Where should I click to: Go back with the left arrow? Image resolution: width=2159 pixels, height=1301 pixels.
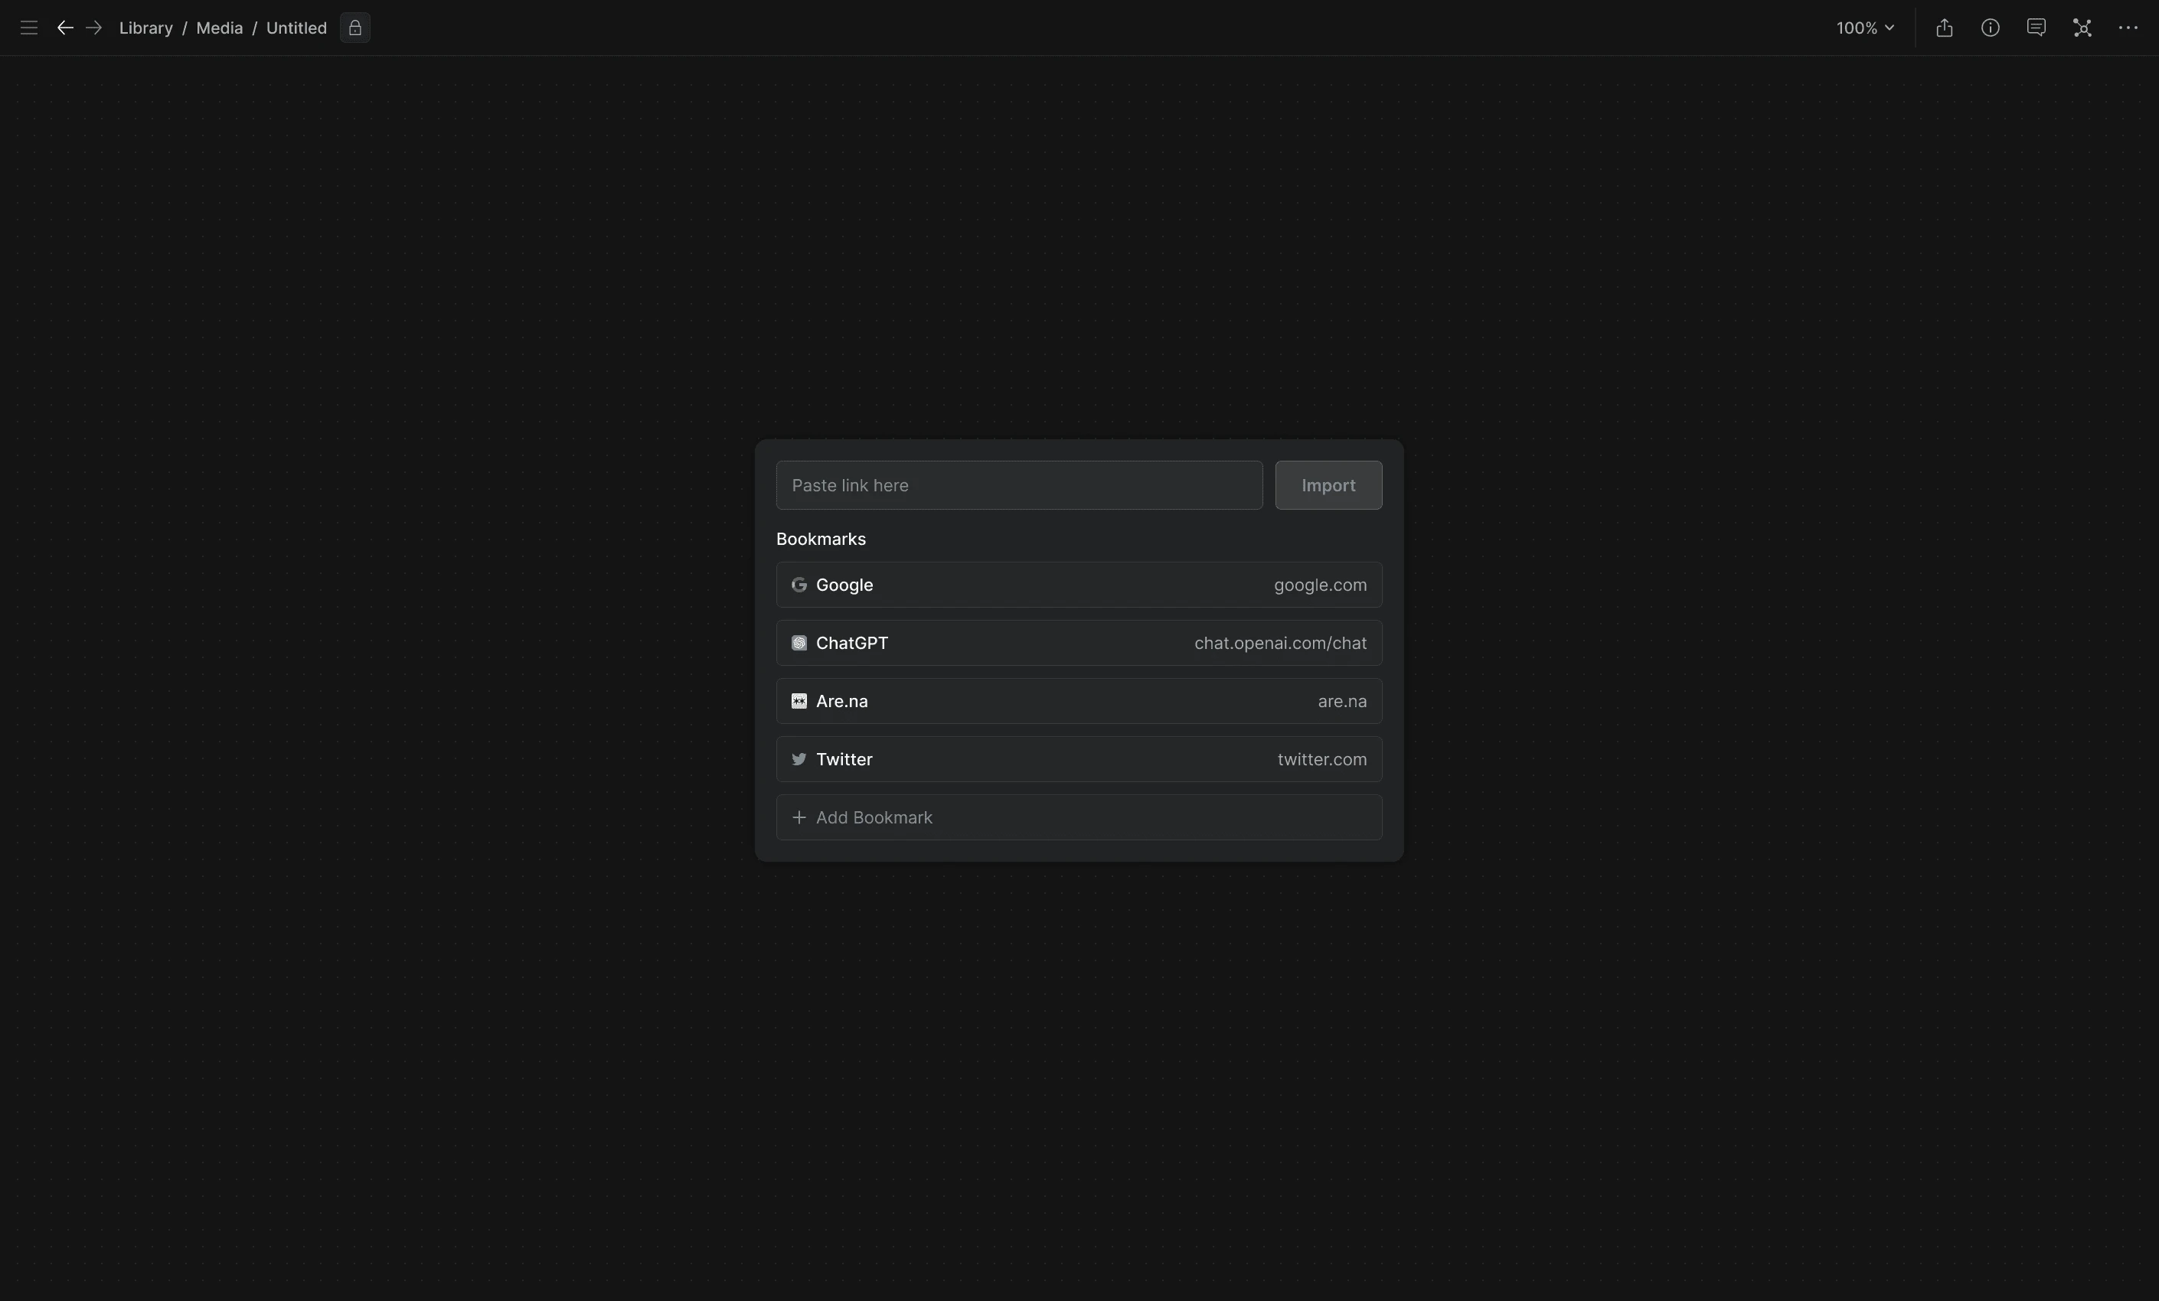pyautogui.click(x=65, y=28)
